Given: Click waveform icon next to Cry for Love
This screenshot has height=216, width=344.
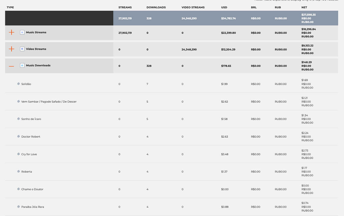Looking at the screenshot, I should tap(18, 154).
